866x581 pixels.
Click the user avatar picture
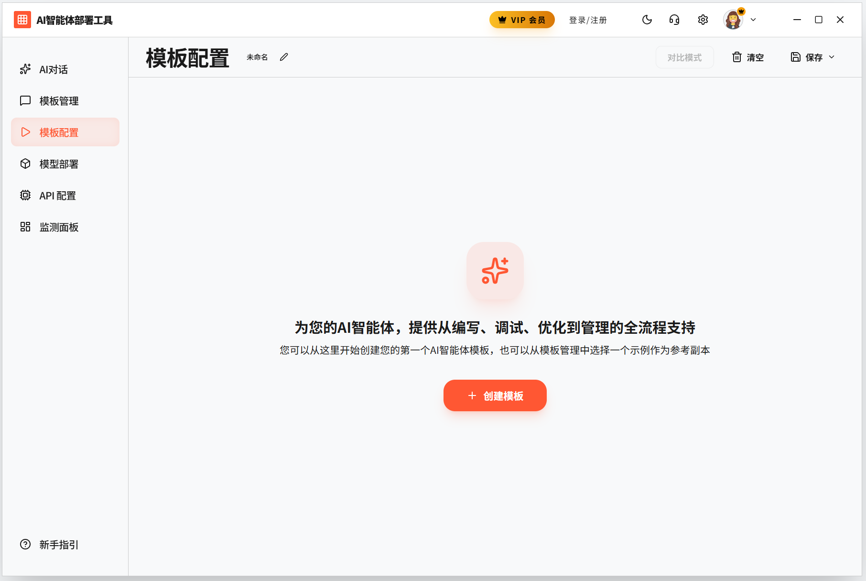click(733, 20)
